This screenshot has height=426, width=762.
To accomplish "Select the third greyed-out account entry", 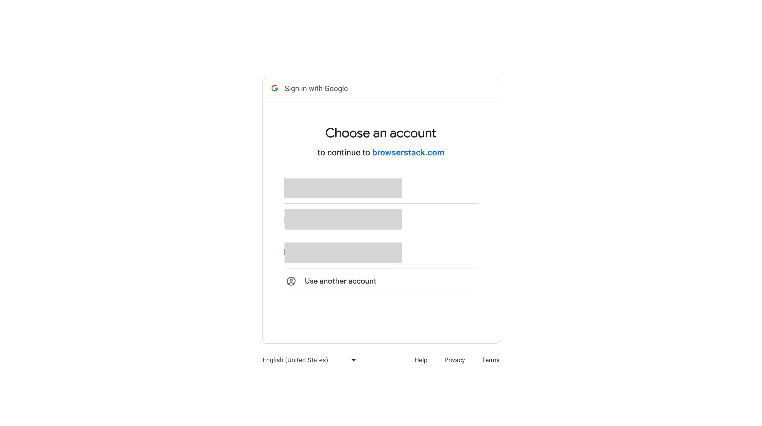I will 343,253.
